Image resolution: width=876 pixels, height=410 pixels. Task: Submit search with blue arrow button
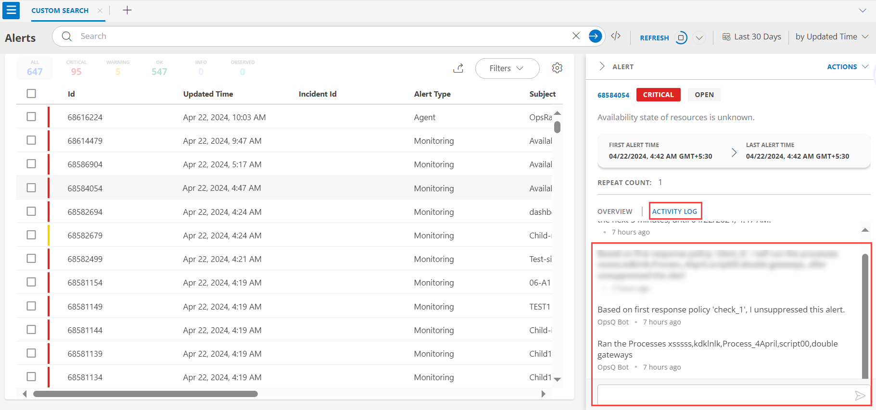(x=595, y=36)
